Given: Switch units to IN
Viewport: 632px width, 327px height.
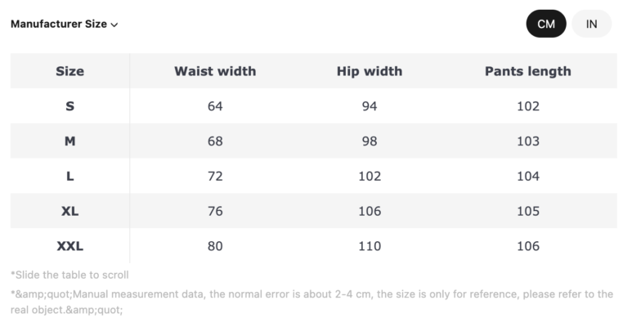Looking at the screenshot, I should click(592, 24).
